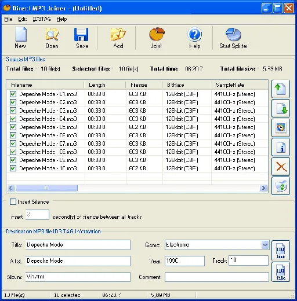
Task: Click the Artist input field
Action: coord(78,261)
